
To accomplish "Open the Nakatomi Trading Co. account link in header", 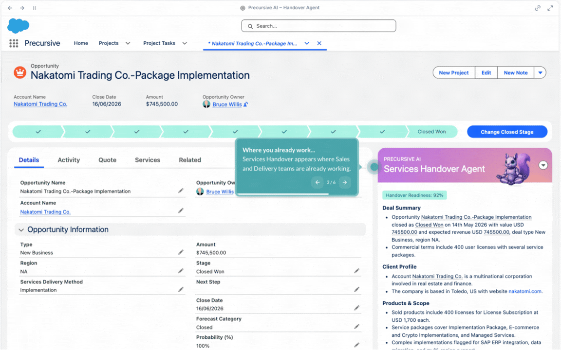I will point(40,104).
